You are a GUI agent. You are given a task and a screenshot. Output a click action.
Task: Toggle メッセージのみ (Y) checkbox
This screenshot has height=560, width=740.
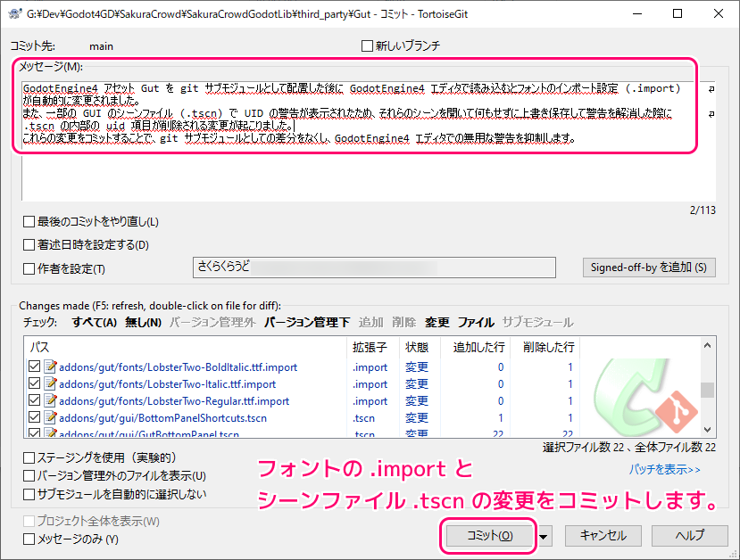[29, 539]
